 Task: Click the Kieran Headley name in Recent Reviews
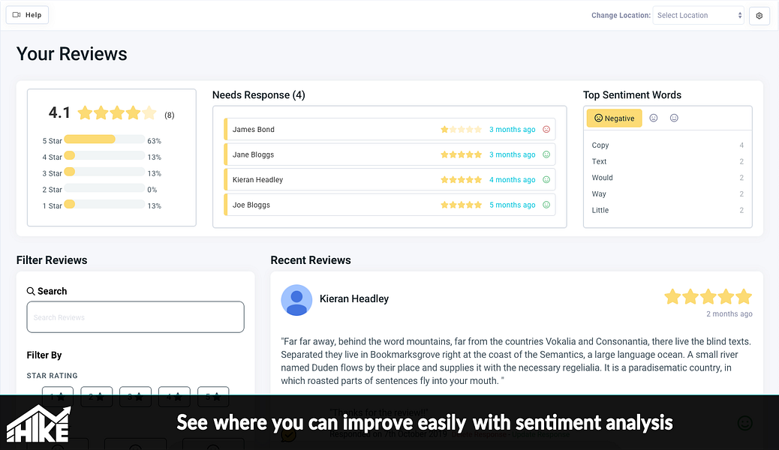pos(354,298)
